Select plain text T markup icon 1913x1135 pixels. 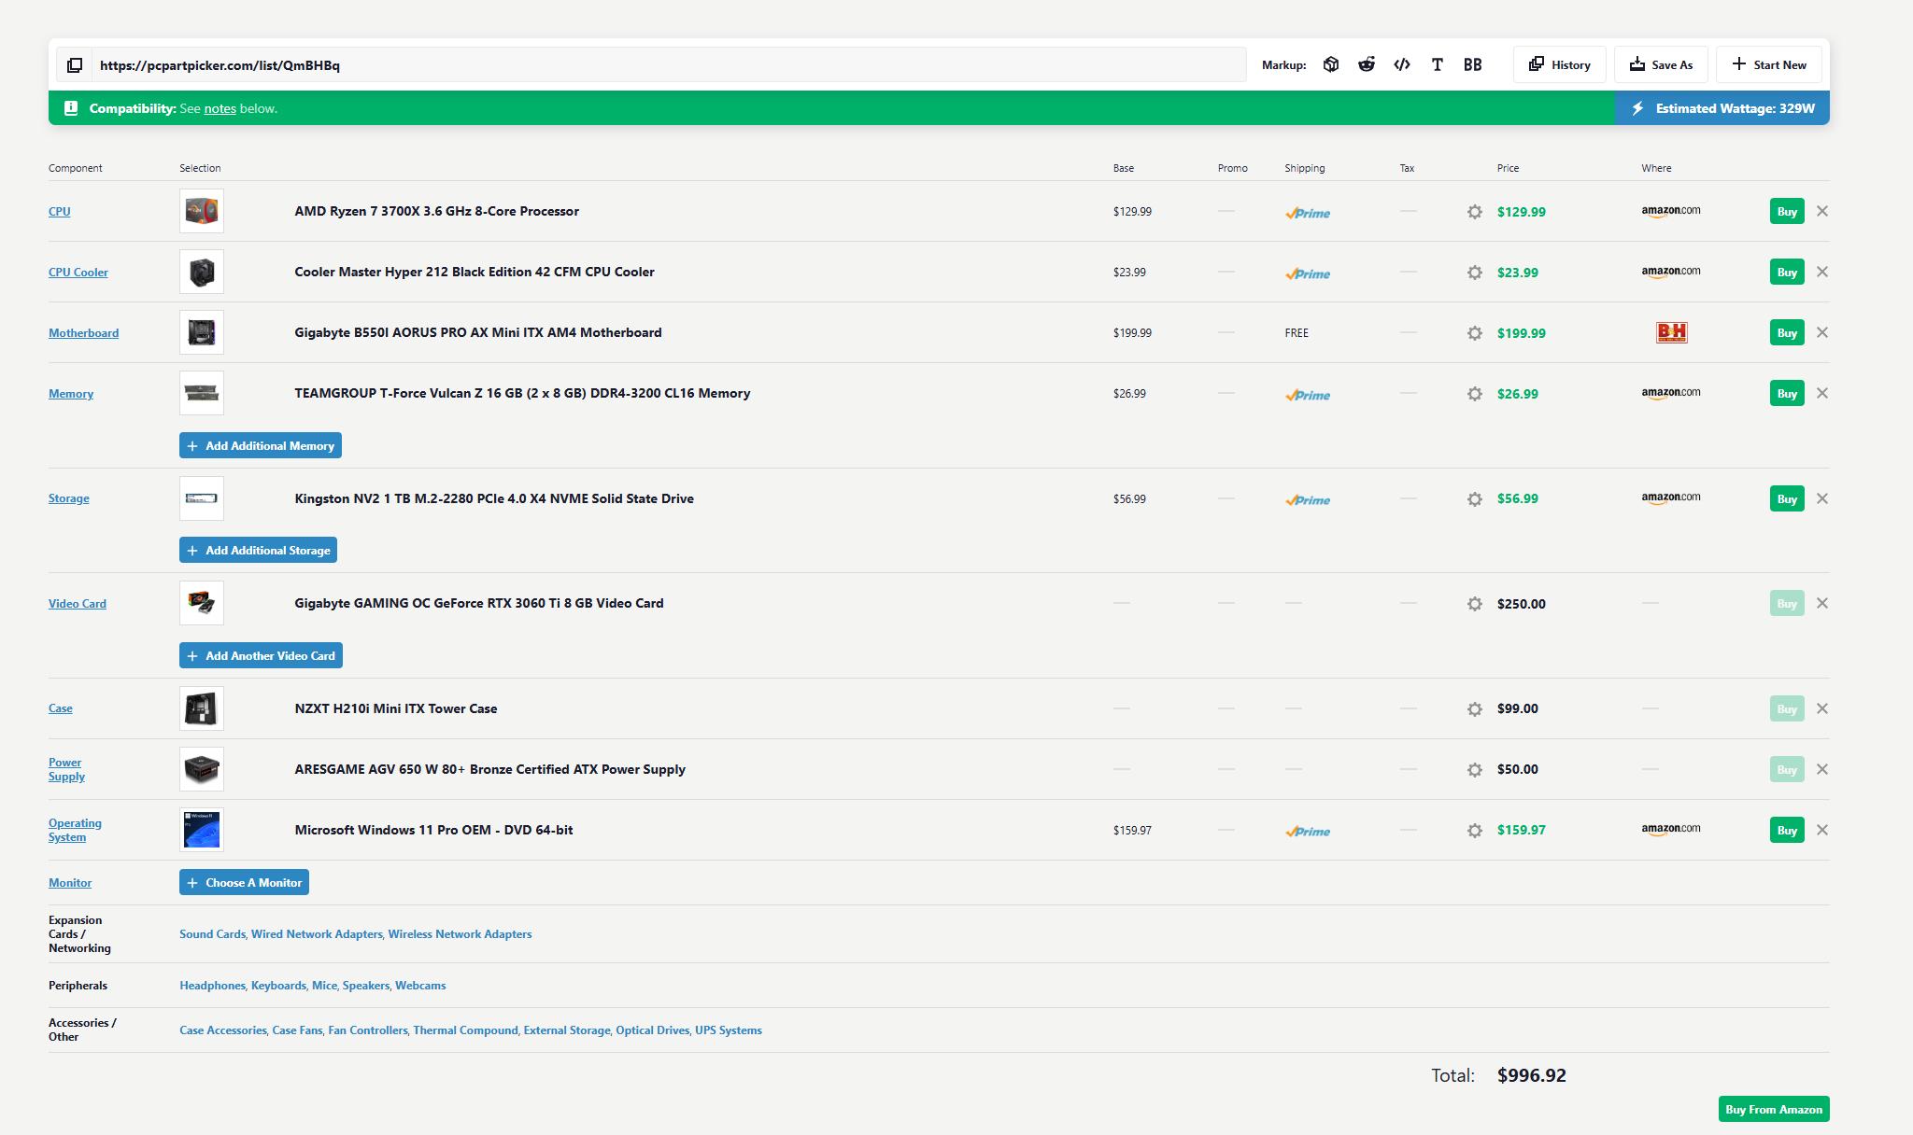(x=1438, y=65)
